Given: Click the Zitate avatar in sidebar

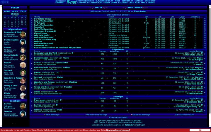Looking at the screenshot, I should click(23, 96).
